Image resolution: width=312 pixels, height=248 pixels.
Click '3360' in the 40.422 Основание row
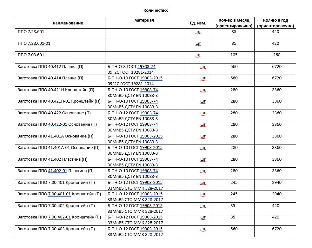click(277, 113)
